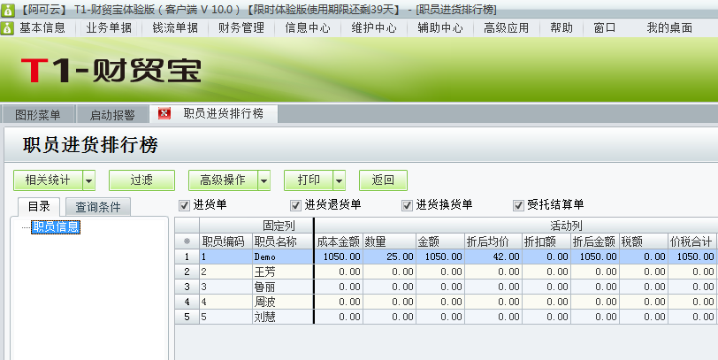Click the 税额 column header
This screenshot has width=718, height=360.
tap(644, 241)
